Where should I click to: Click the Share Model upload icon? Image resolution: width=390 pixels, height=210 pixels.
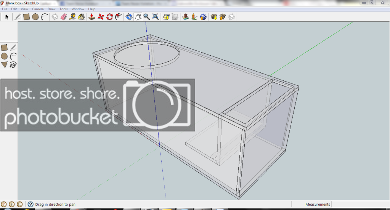(223, 17)
